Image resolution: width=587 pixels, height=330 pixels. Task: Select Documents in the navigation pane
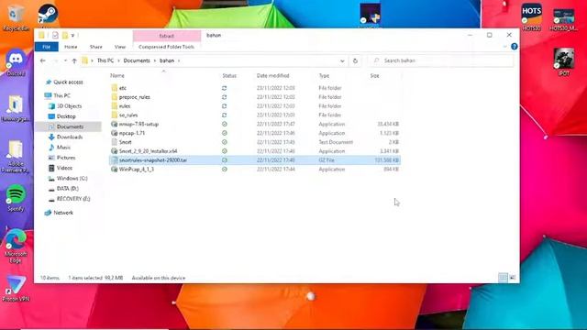coord(70,126)
